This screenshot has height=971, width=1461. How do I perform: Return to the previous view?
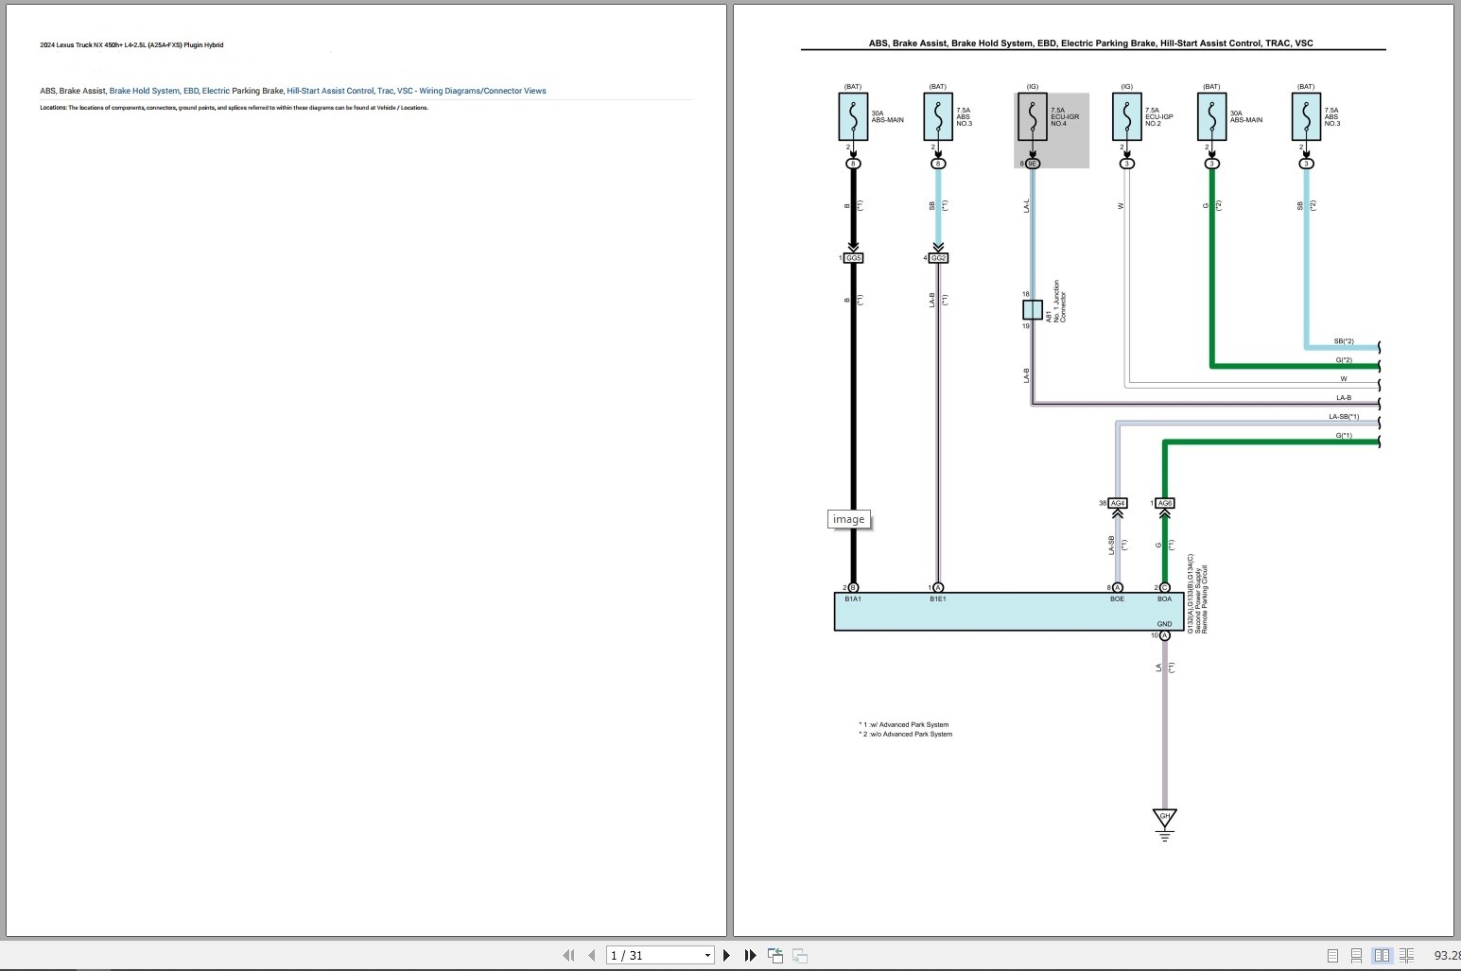775,955
